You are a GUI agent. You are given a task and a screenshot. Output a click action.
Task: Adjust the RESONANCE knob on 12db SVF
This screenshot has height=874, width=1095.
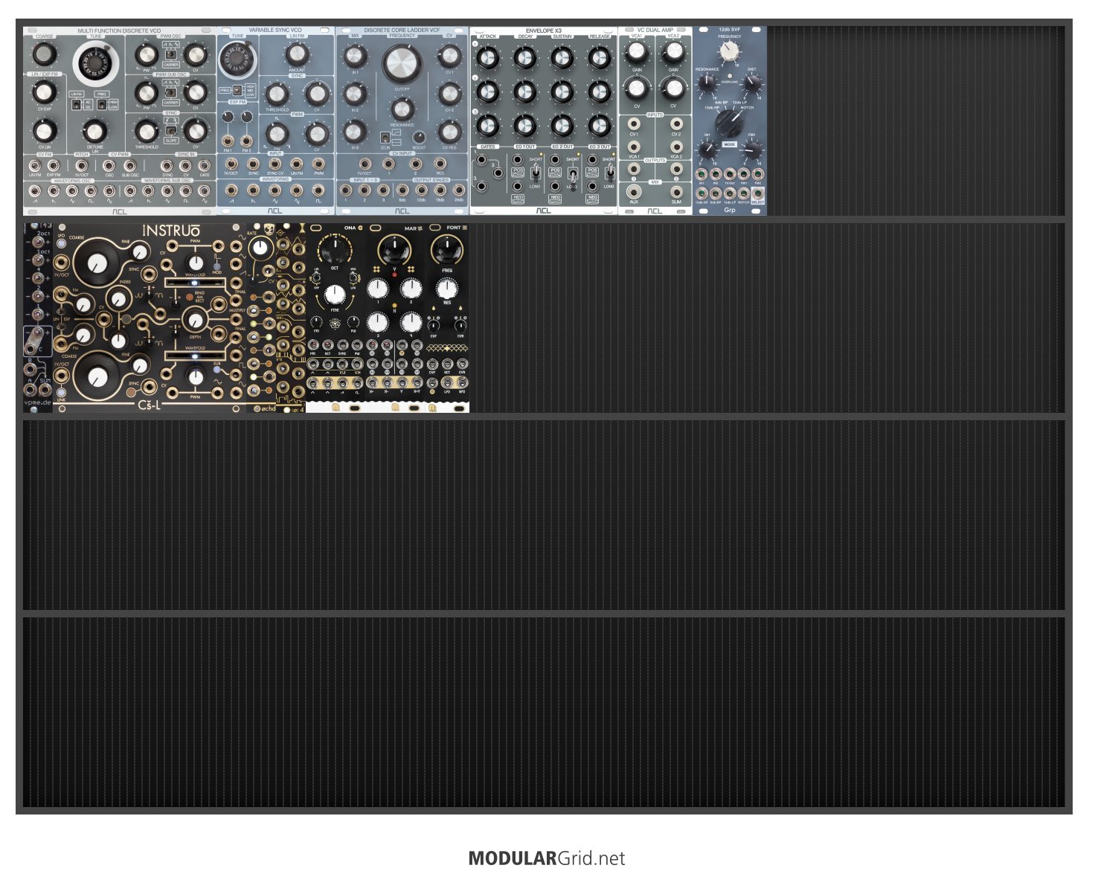(x=706, y=83)
